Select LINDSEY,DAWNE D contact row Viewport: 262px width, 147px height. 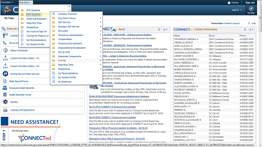[x=215, y=56]
